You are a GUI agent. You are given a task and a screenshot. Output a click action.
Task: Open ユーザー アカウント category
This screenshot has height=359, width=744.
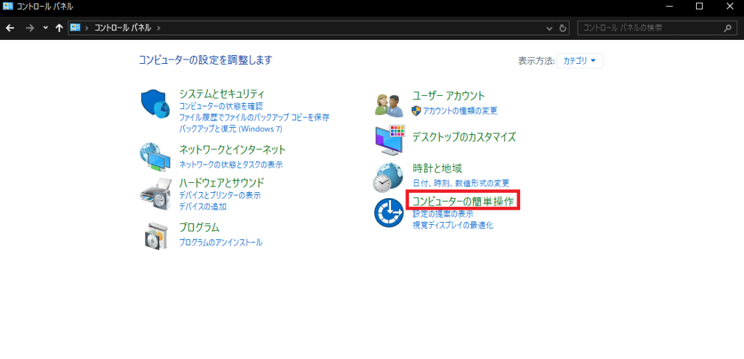448,96
